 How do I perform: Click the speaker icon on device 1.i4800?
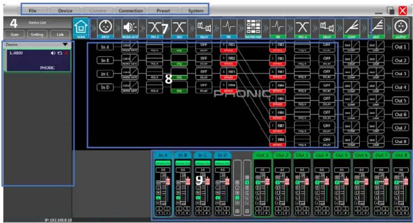[x=53, y=53]
